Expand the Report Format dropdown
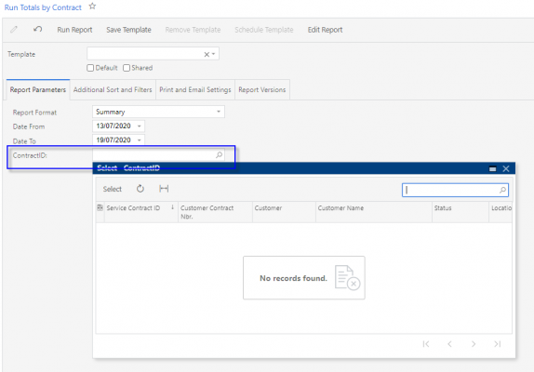Screen dimensions: 534x372 [x=219, y=112]
